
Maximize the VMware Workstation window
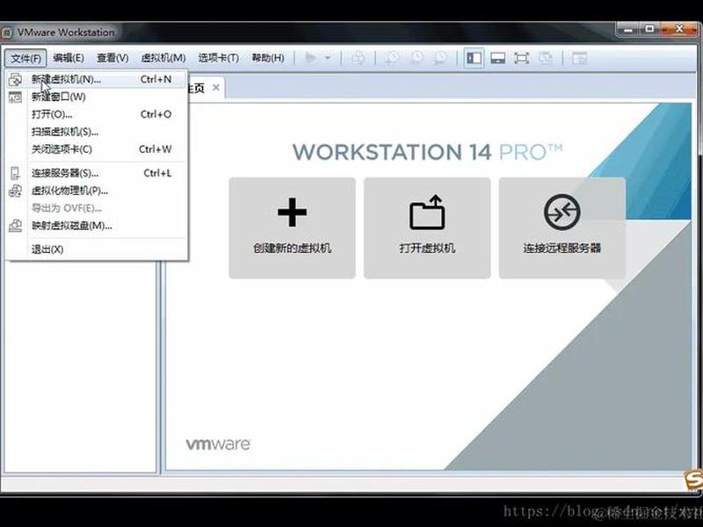coord(649,29)
